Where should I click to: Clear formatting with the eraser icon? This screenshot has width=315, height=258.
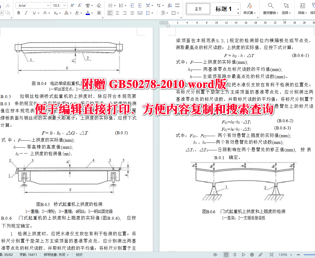pos(99,5)
